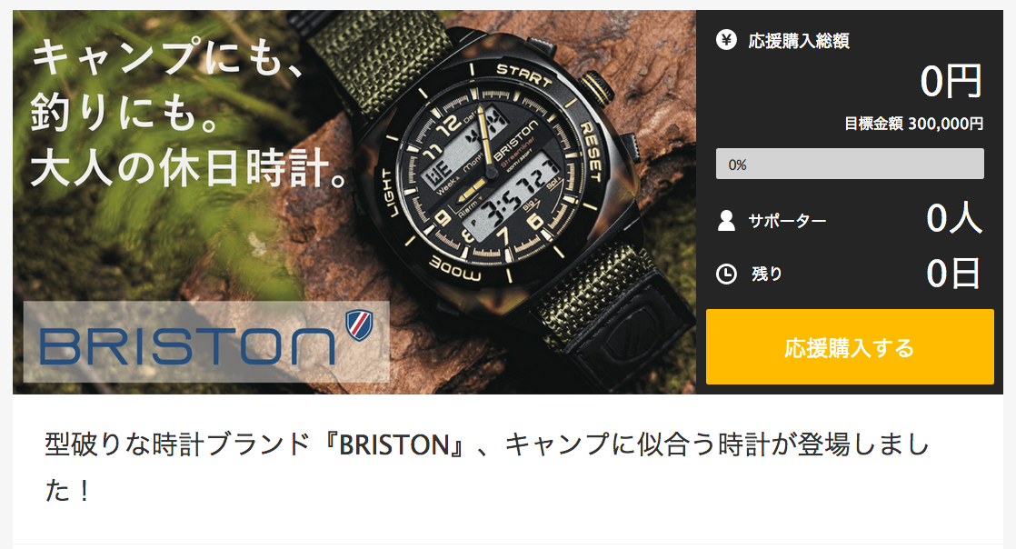Screen dimensions: 1016x549
Task: Click the 0% funding progress bar
Action: tap(850, 164)
